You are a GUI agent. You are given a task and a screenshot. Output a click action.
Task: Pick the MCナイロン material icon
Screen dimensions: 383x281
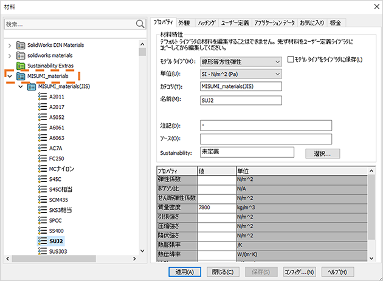42,168
